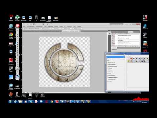Open the workspace switcher in application bar
This screenshot has height=118, width=157.
(x=116, y=24)
